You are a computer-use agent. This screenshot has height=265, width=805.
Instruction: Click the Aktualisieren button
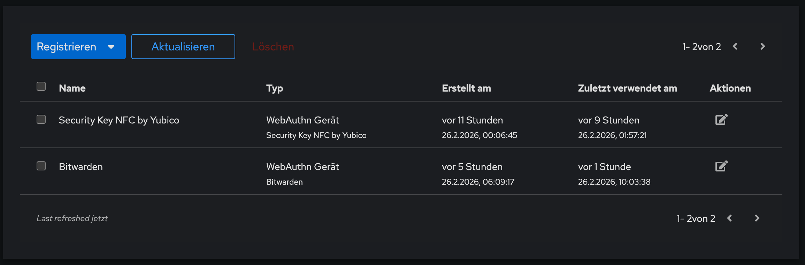point(183,47)
